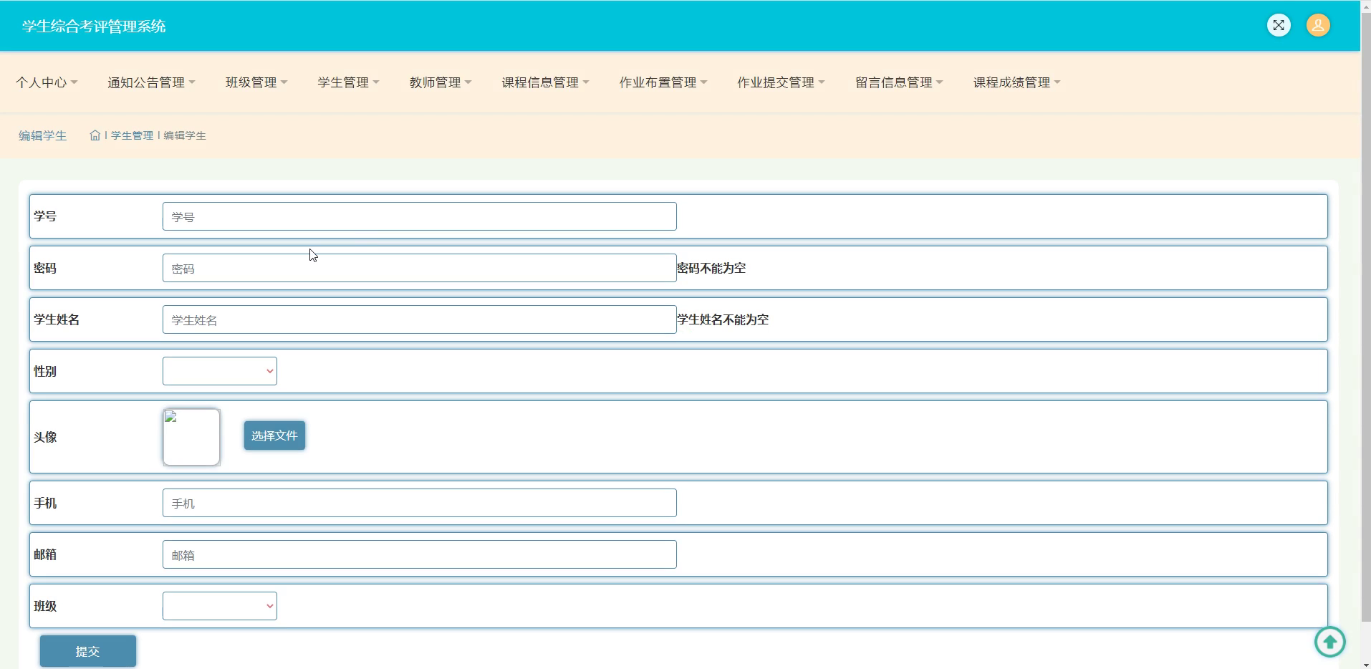Viewport: 1371px width, 669px height.
Task: Click the 学生管理 breadcrumb link
Action: (132, 135)
